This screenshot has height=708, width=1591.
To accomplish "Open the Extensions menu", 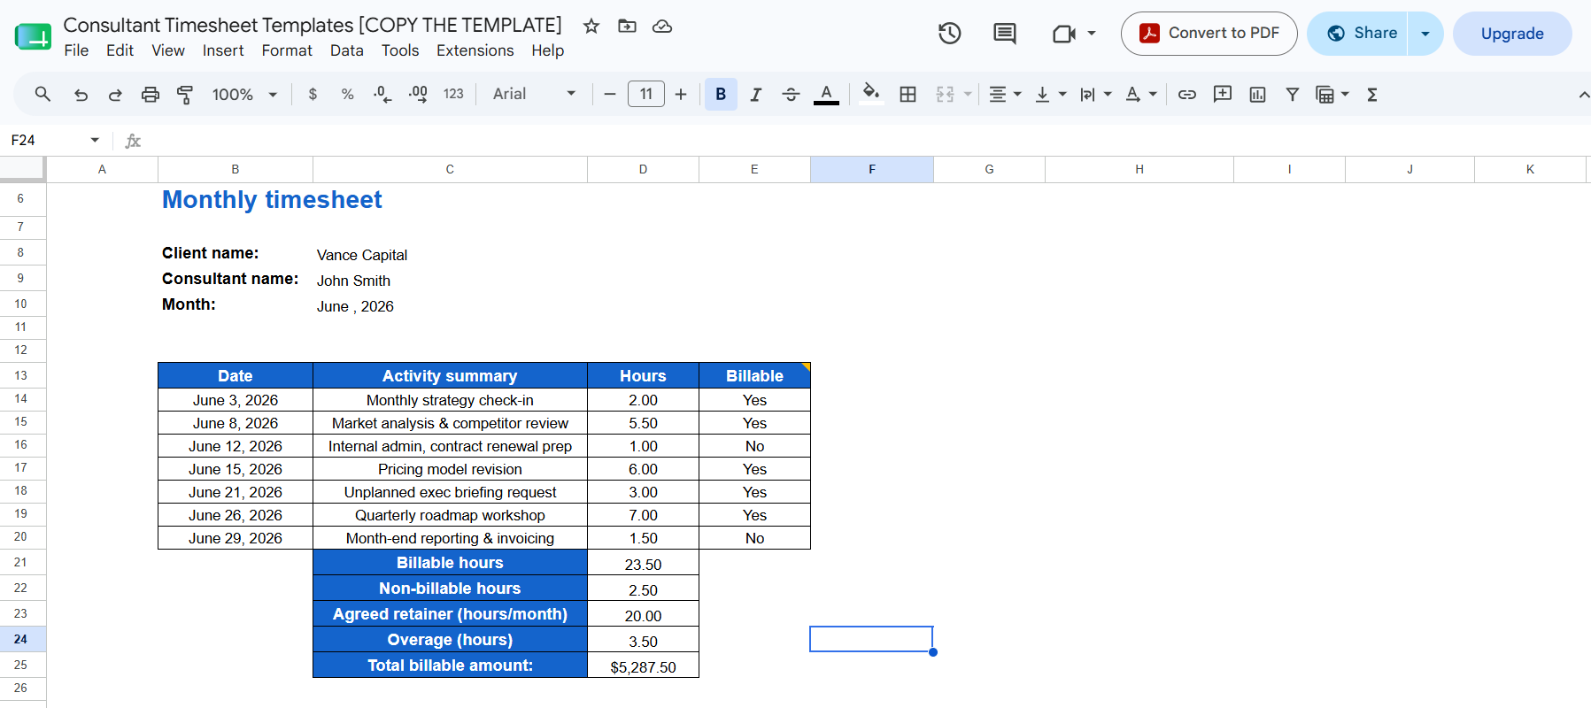I will click(475, 50).
